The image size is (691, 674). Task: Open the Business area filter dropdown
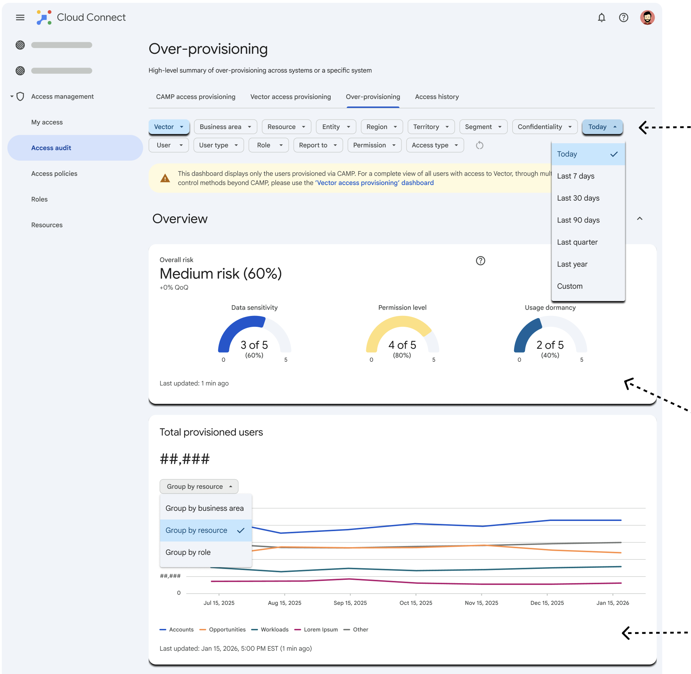[x=225, y=127]
